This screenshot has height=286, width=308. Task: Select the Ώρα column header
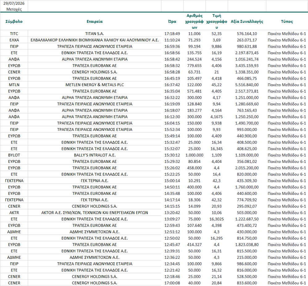tap(172, 21)
